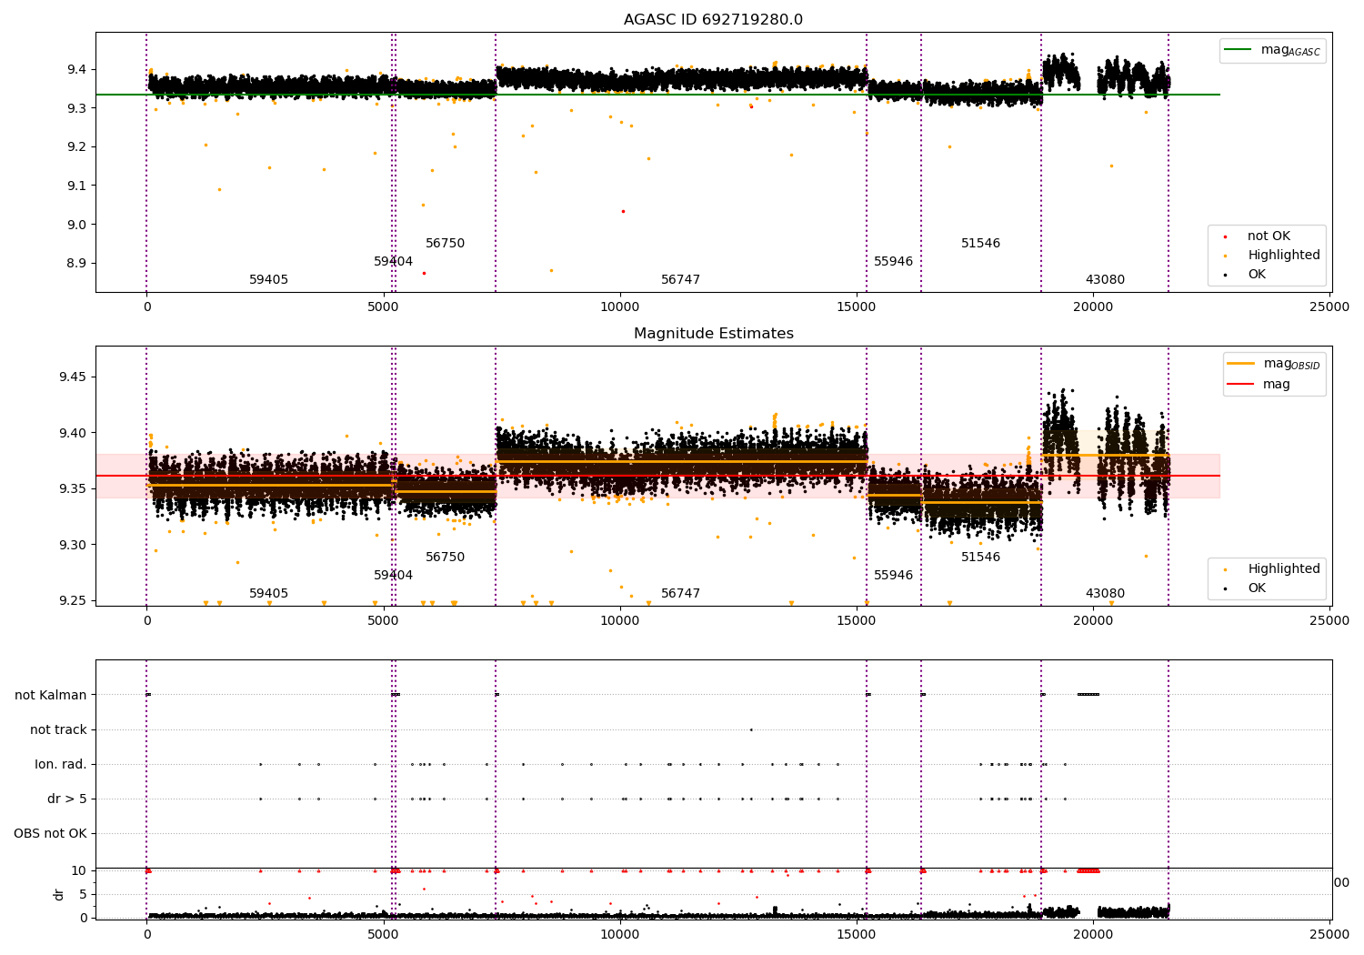Click the single 'not track' flag marker
Screen dimensions: 1364x955
coord(750,729)
